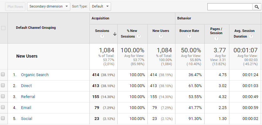The image size is (262, 125).
Task: Click bounce rate 91.30% in Social row
Action: pyautogui.click(x=195, y=119)
